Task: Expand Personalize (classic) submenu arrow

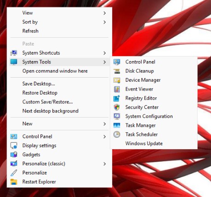Action: click(105, 164)
